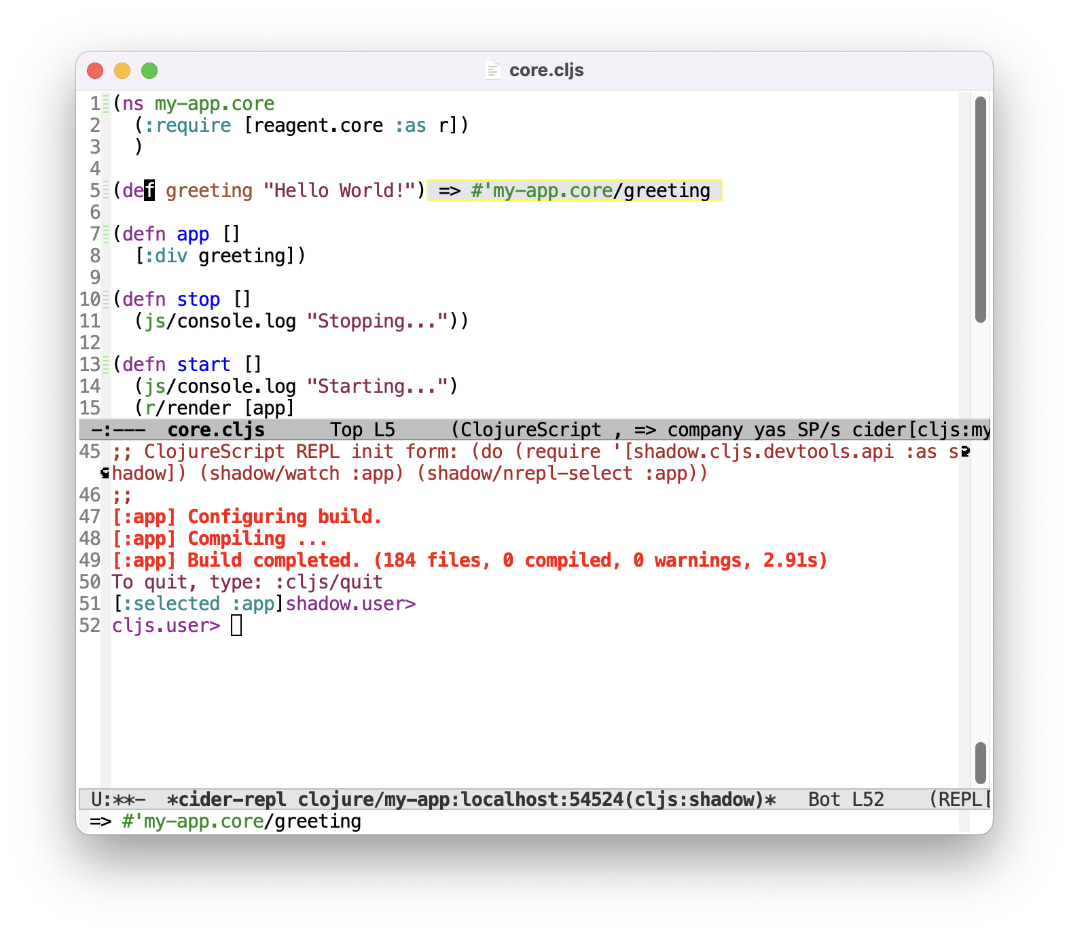Image resolution: width=1069 pixels, height=935 pixels.
Task: Click the string "Hello World!" on line 5
Action: 340,190
